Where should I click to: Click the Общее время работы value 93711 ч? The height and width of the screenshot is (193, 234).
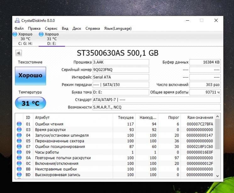[x=205, y=92]
